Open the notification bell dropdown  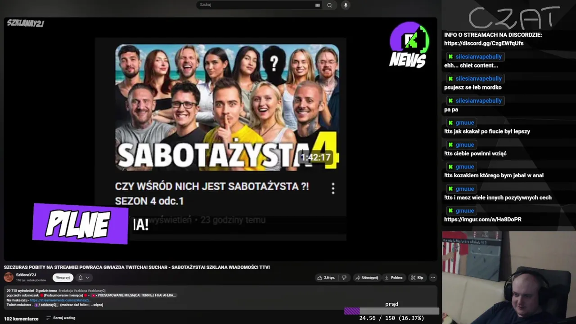point(84,278)
